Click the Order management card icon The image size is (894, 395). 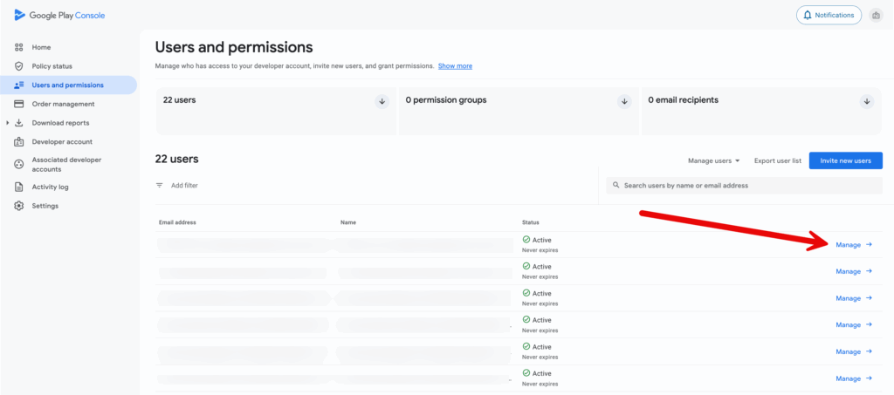(19, 104)
